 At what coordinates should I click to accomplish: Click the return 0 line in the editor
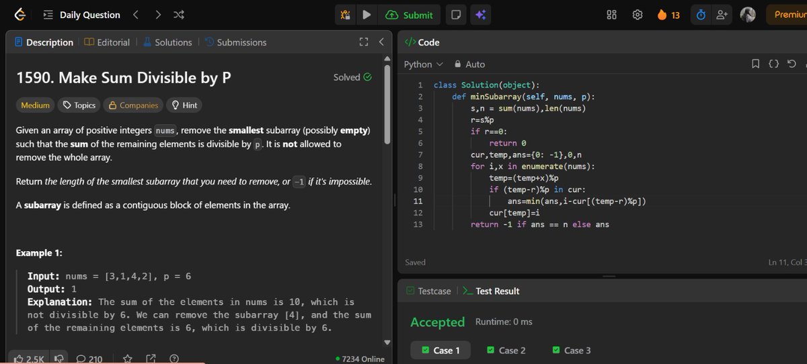(508, 143)
